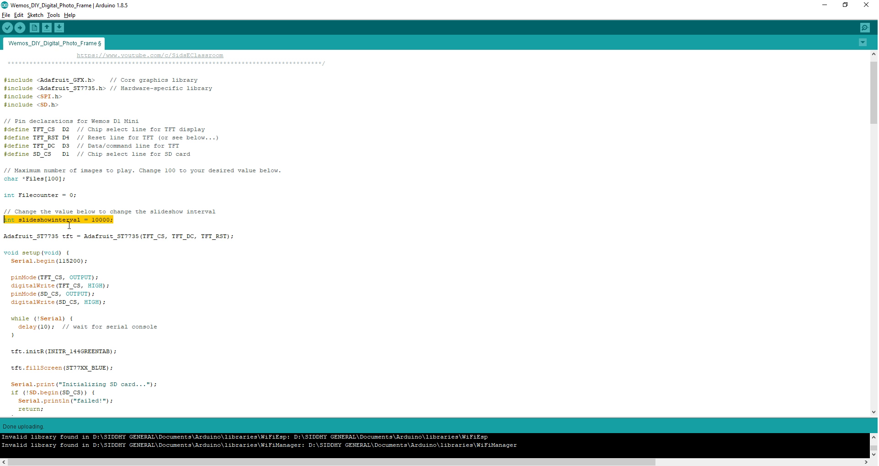Click the Serial.print Initializing SD card line
Viewport: 879px width, 466px height.
coord(84,384)
